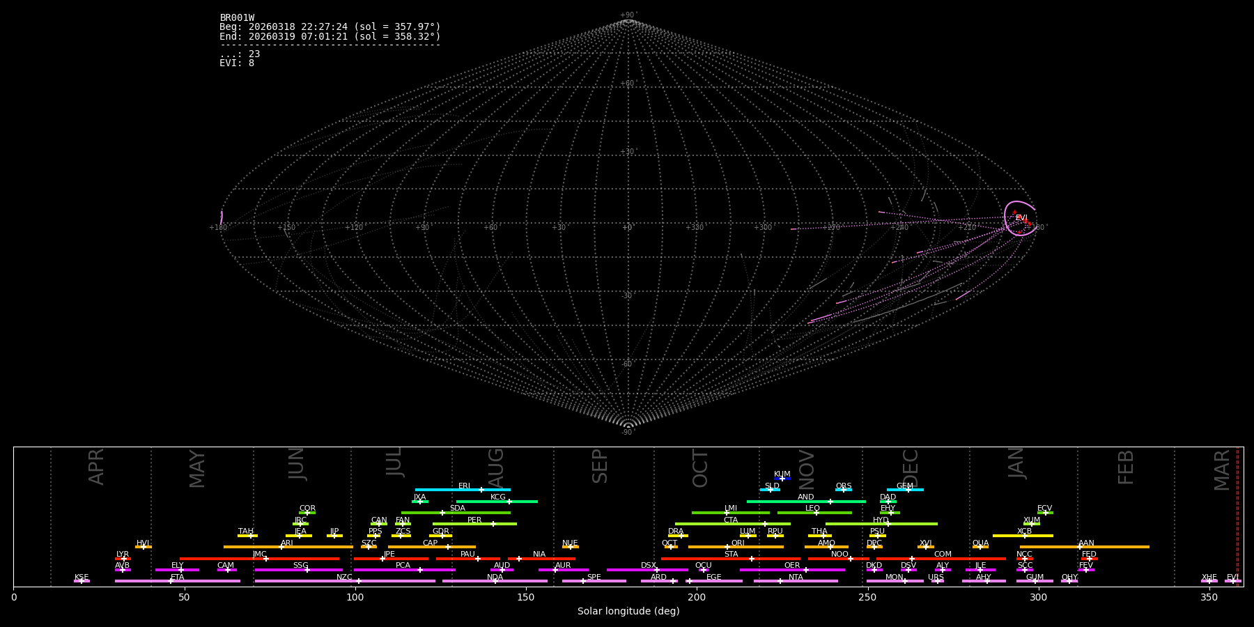Click the AUG month label

495,468
